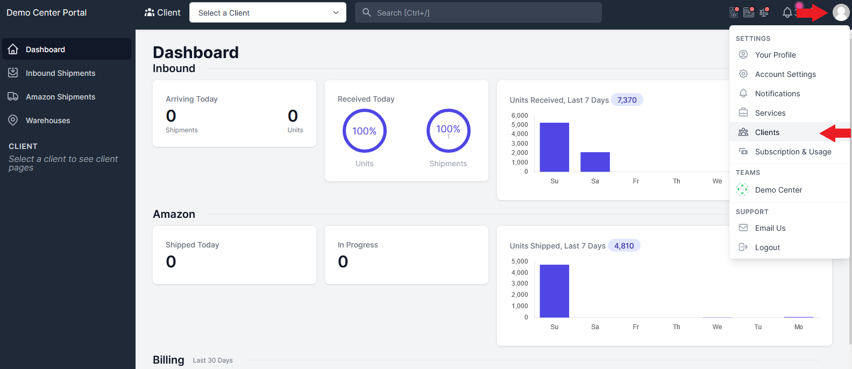Click the notification bell icon
This screenshot has height=369, width=852.
[787, 12]
